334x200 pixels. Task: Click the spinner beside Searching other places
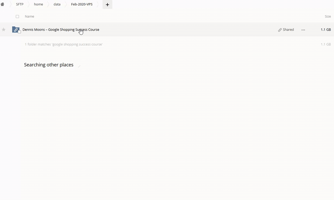pyautogui.click(x=78, y=65)
